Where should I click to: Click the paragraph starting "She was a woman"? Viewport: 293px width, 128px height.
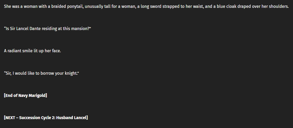(x=146, y=7)
